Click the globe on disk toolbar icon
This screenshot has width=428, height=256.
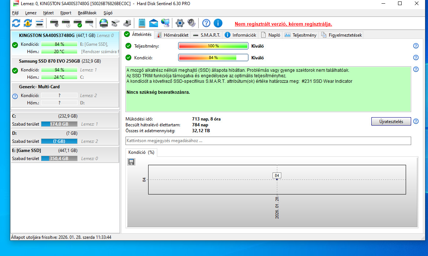[104, 23]
